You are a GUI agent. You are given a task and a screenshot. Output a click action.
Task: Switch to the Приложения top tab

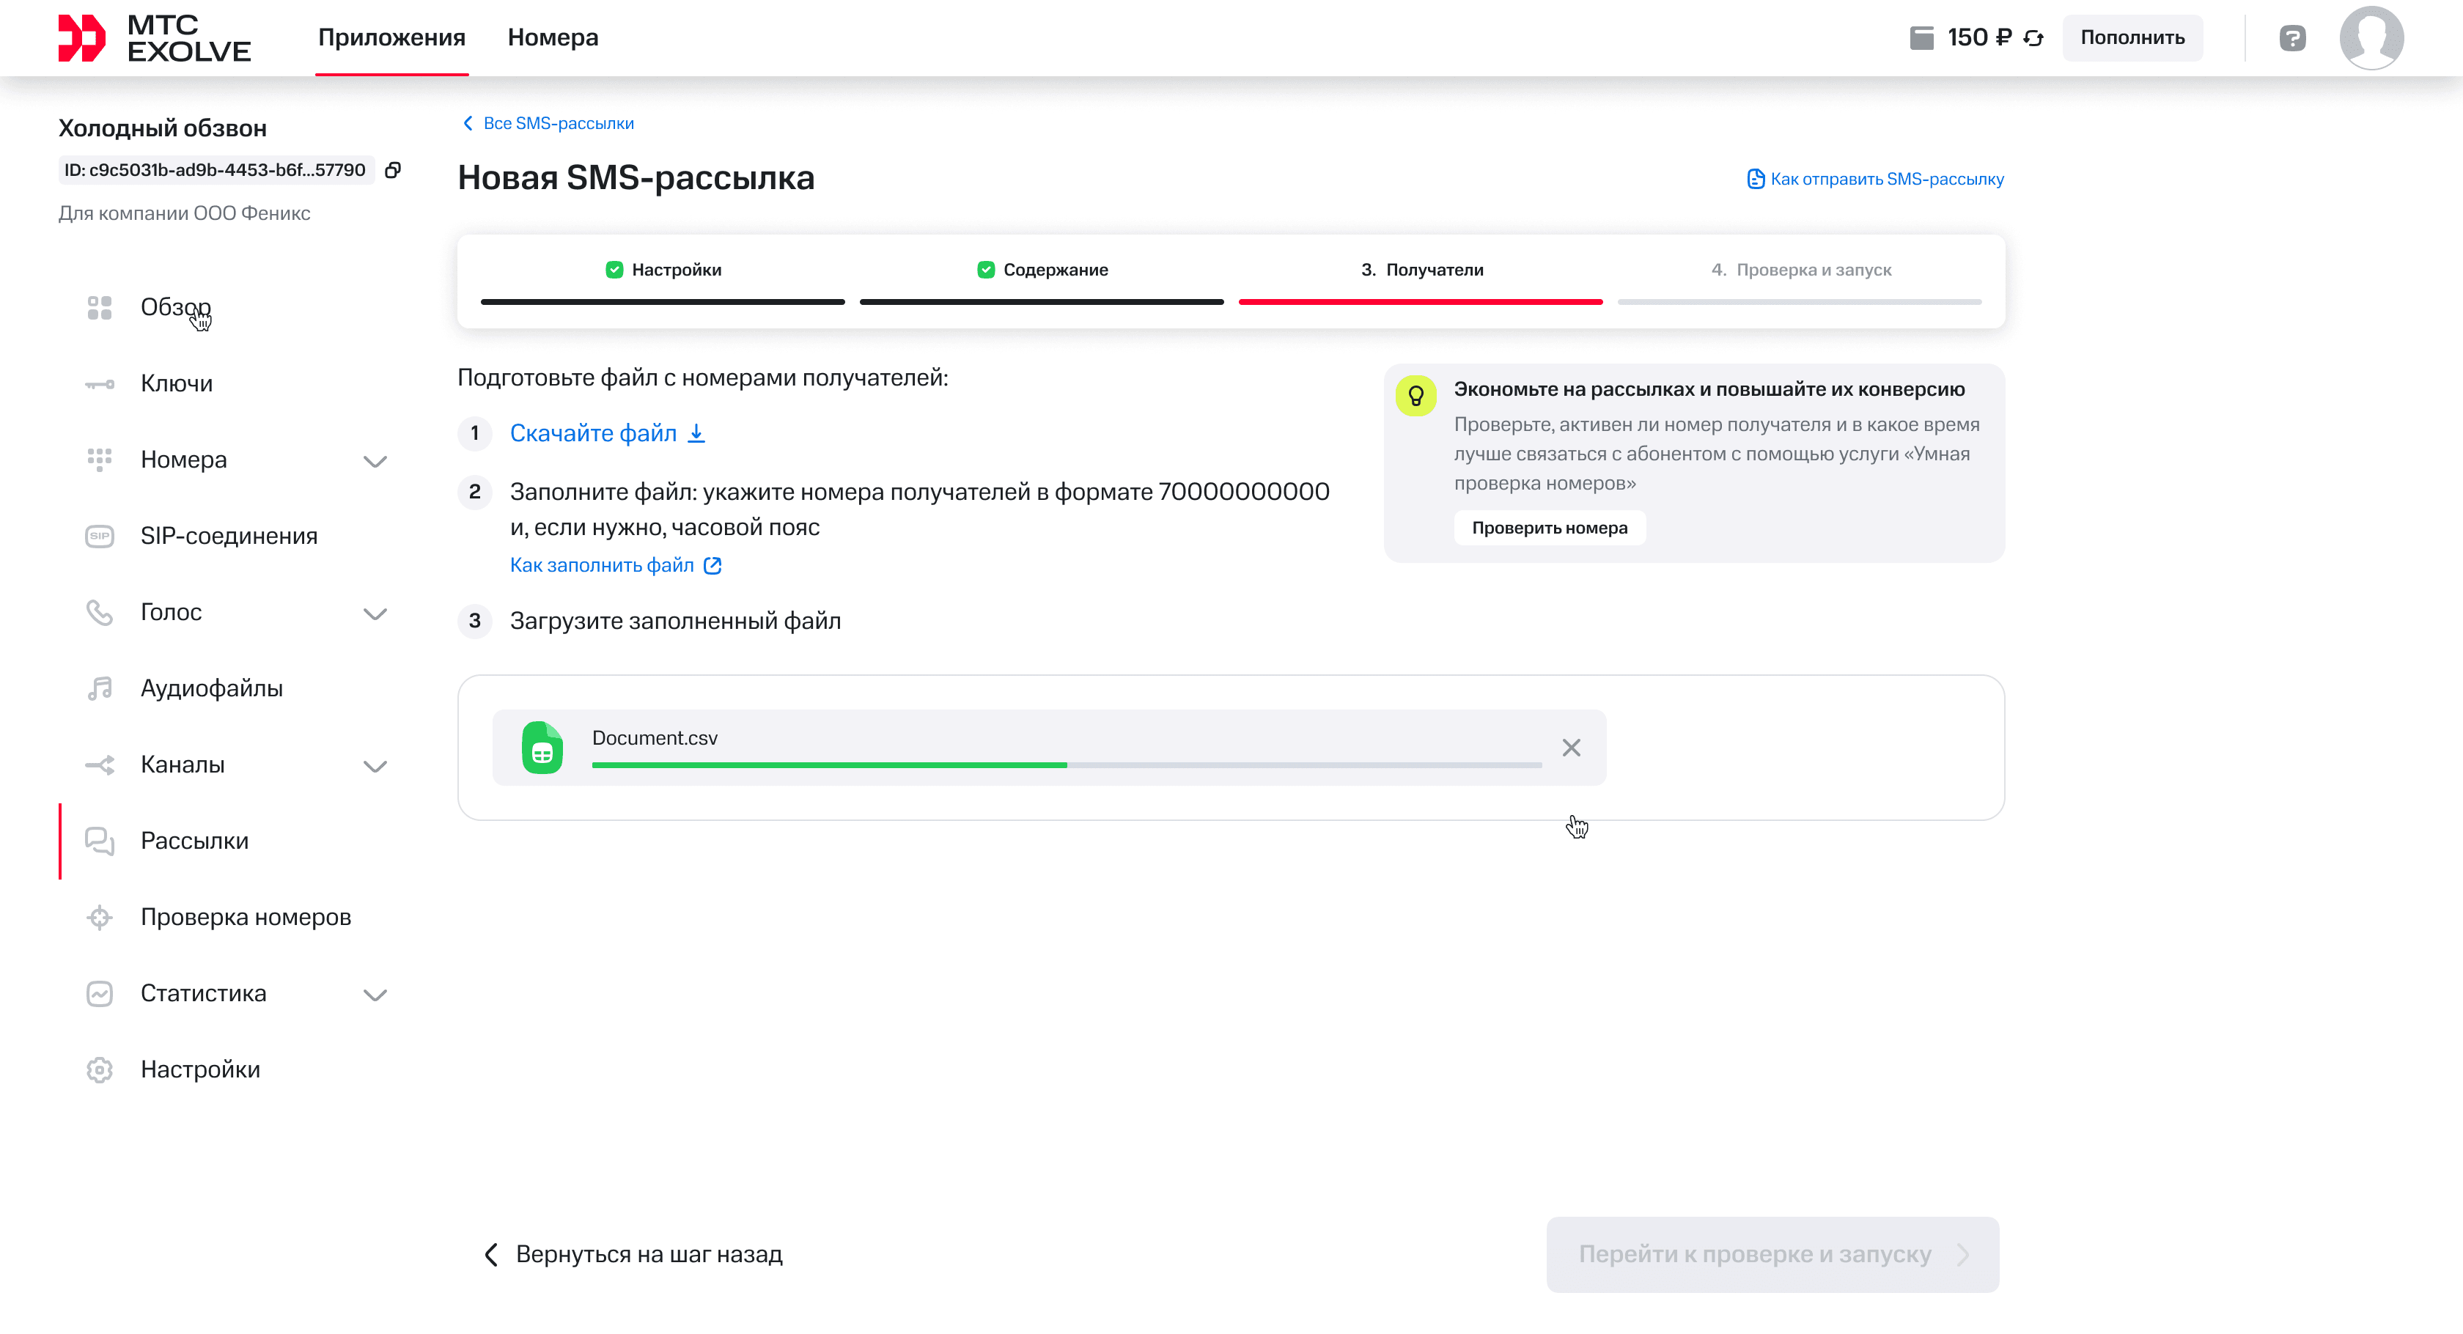click(x=392, y=37)
